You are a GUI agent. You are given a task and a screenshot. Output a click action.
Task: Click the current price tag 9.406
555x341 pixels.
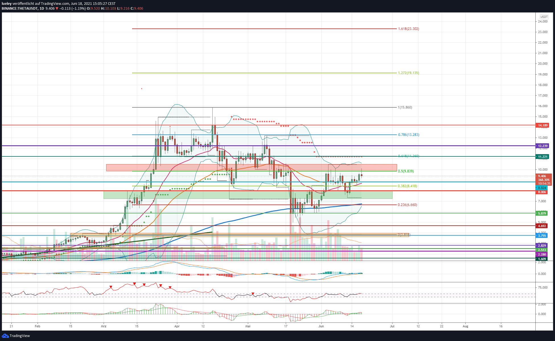(x=542, y=176)
